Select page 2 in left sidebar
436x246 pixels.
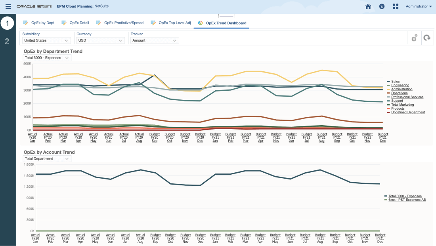pos(7,41)
